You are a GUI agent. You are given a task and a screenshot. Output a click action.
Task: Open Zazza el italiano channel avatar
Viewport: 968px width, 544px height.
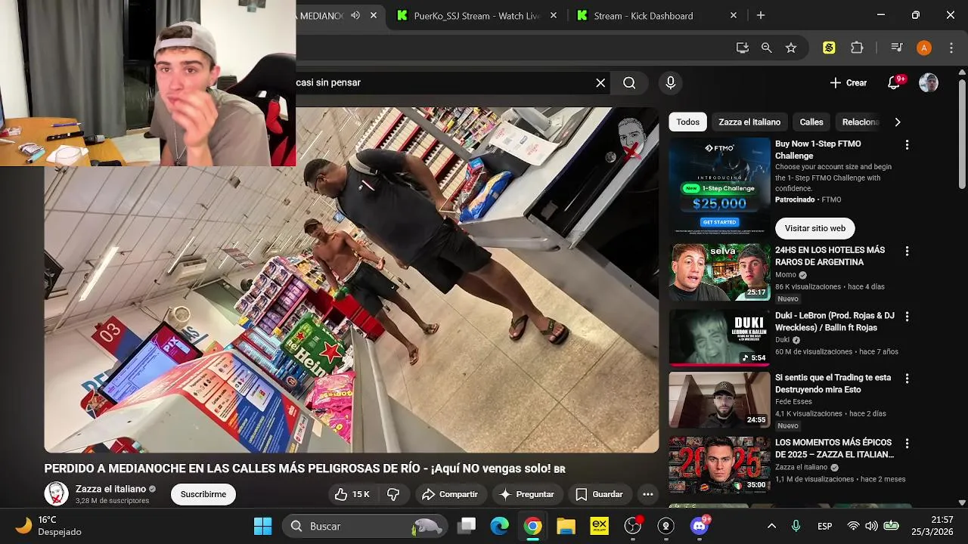pyautogui.click(x=56, y=494)
